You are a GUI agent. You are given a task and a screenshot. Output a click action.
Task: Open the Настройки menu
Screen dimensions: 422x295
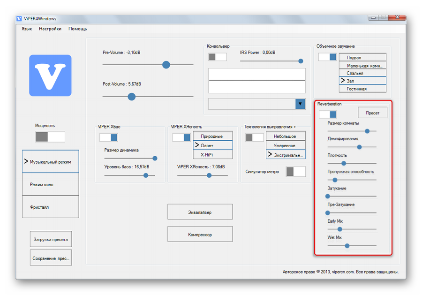coord(50,29)
